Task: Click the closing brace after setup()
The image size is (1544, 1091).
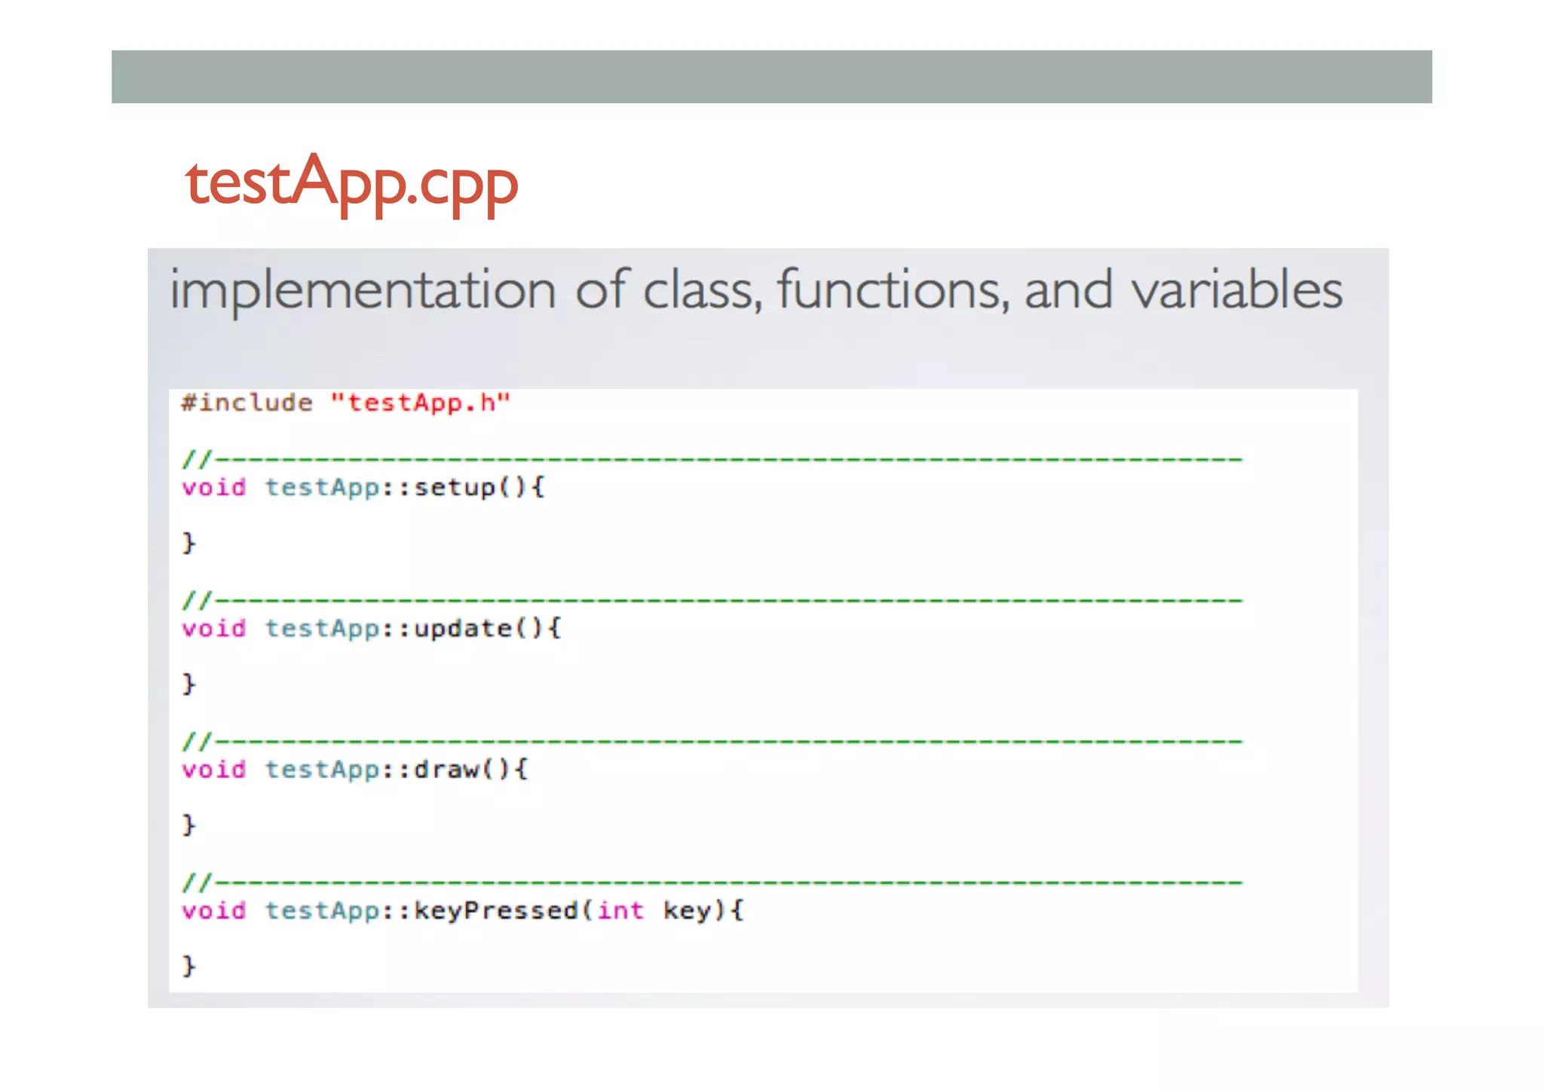Action: [x=188, y=543]
